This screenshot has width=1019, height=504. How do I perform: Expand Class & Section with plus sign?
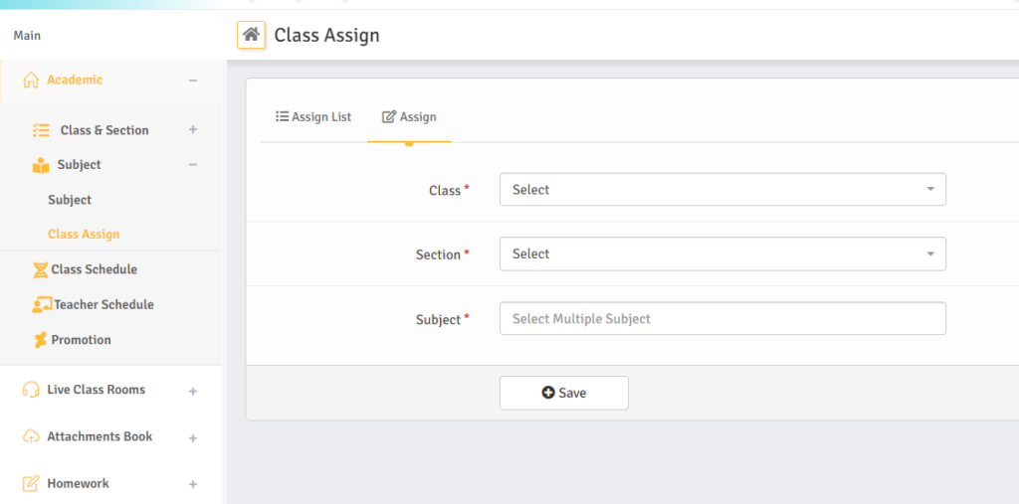pyautogui.click(x=193, y=130)
